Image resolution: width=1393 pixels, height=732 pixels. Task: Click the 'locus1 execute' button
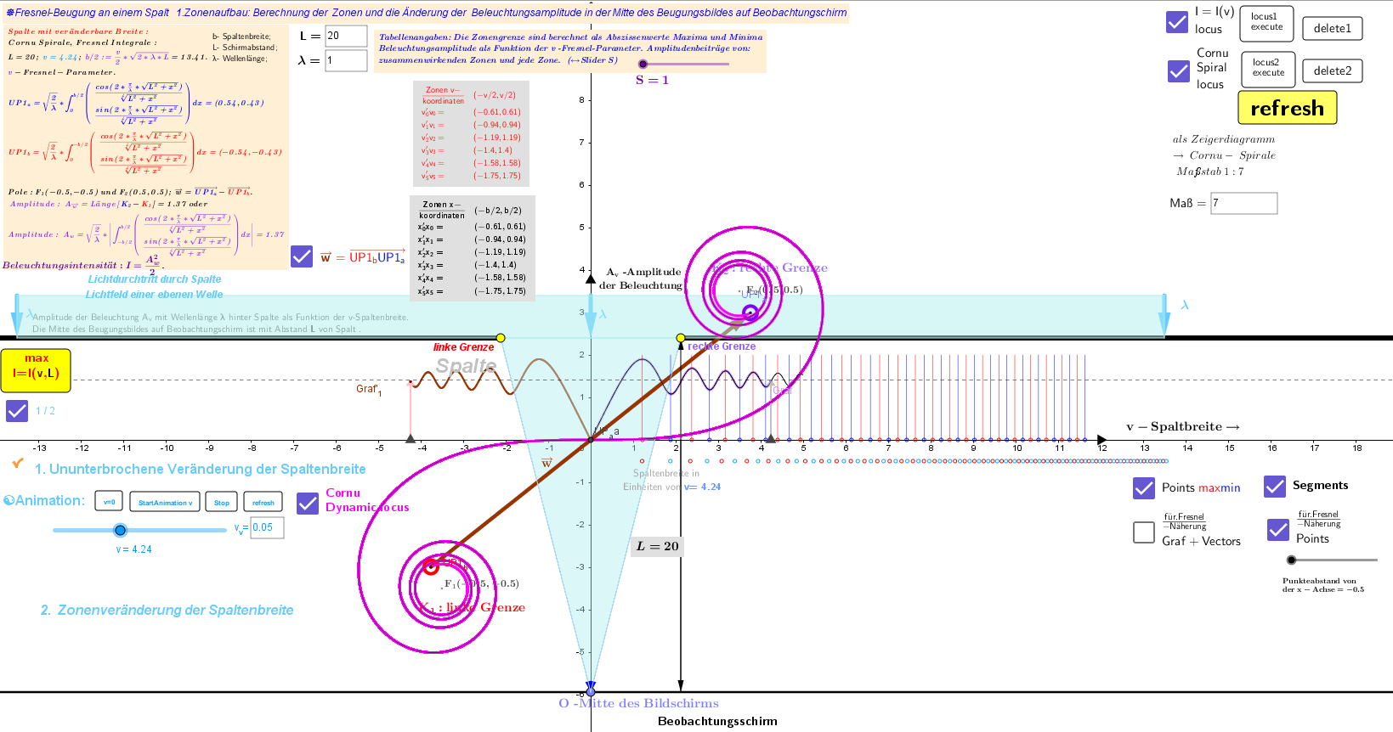click(1267, 24)
